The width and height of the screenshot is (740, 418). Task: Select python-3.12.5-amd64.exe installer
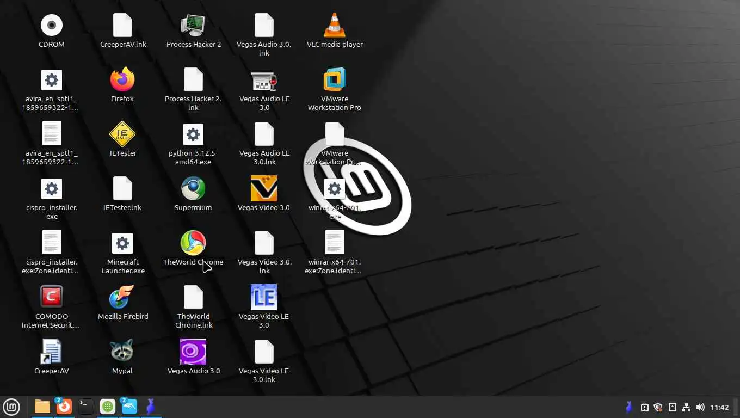(193, 134)
